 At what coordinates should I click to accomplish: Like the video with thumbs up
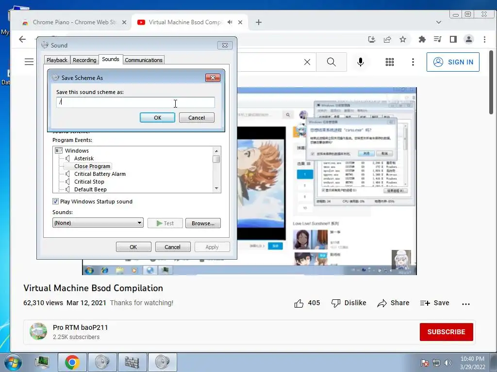click(x=298, y=303)
